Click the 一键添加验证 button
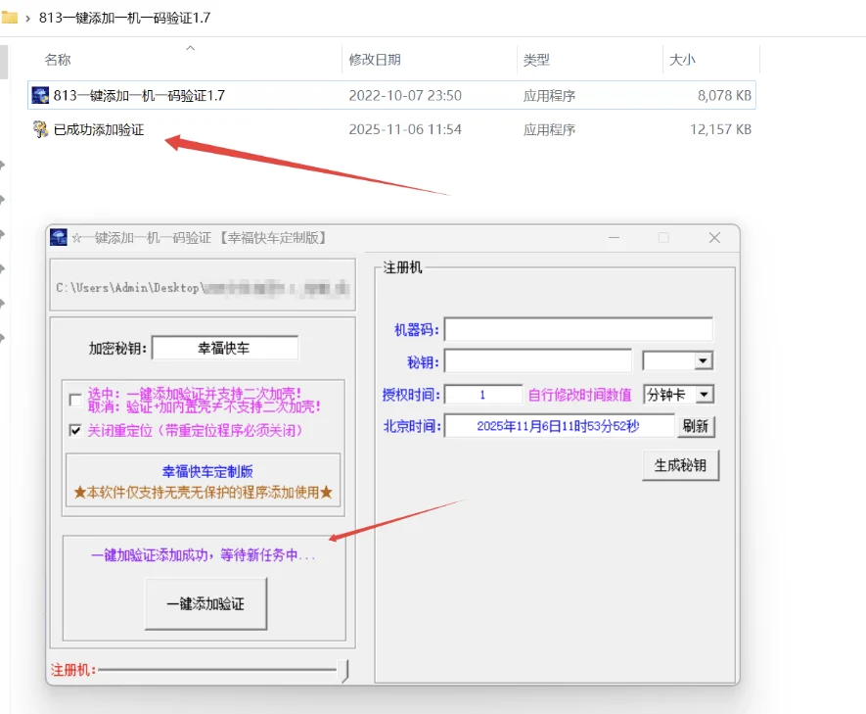The width and height of the screenshot is (866, 714). (205, 604)
